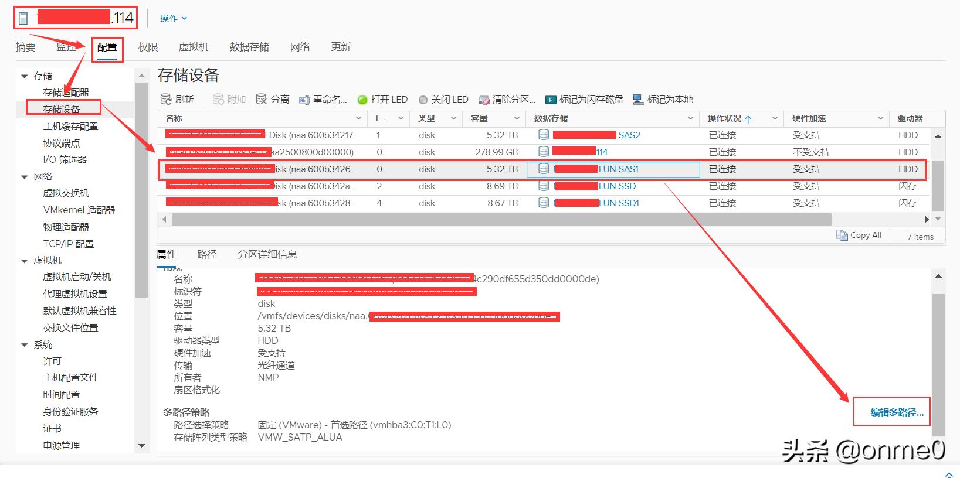Click the 附加 attach icon

[218, 99]
